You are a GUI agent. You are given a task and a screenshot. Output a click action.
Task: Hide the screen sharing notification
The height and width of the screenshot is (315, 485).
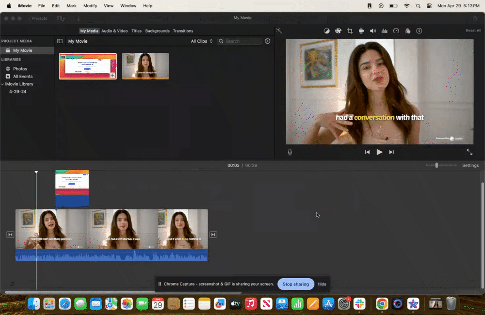click(322, 284)
